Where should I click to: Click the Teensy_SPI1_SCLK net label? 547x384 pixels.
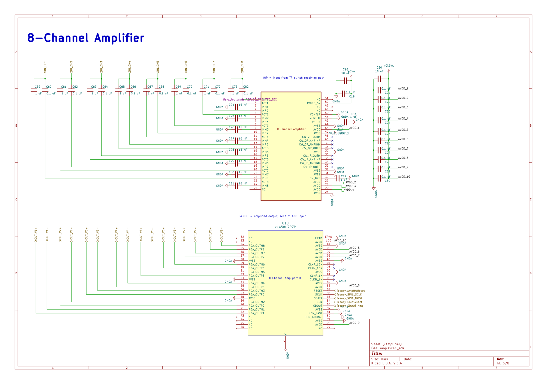[348, 295]
